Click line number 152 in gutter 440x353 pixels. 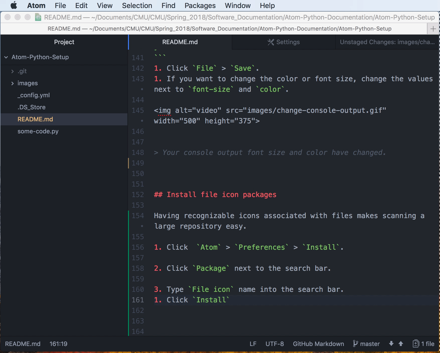[x=138, y=195]
